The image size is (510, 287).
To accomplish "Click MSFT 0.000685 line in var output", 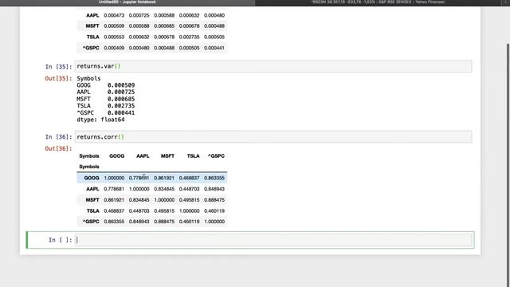I will click(106, 99).
